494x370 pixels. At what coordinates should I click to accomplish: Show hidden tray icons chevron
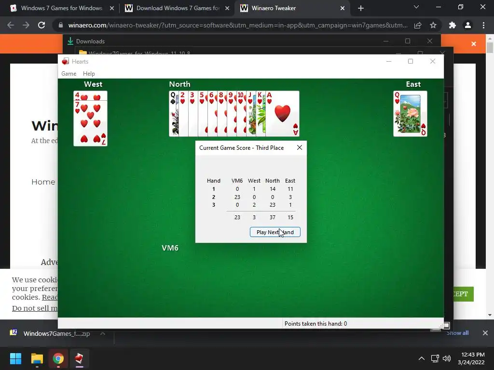coord(421,358)
